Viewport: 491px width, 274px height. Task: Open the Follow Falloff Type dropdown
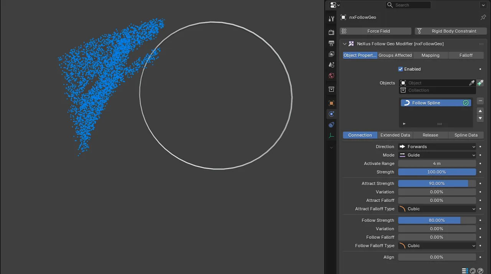pyautogui.click(x=437, y=246)
